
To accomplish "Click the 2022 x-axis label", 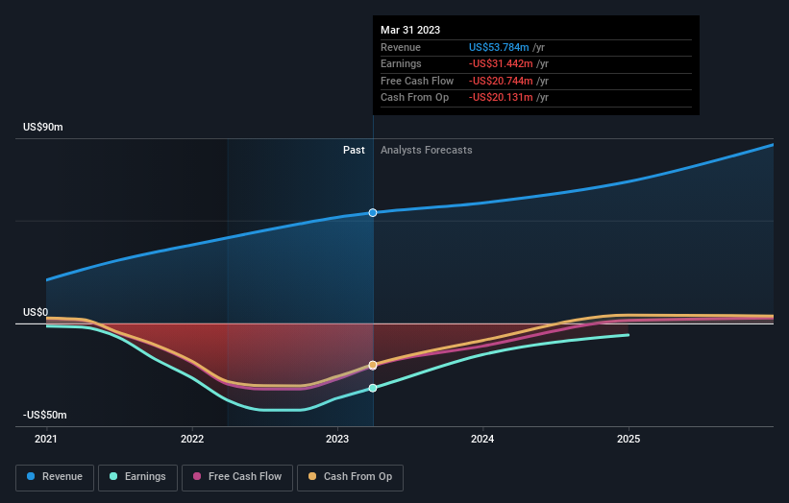I will pos(192,440).
